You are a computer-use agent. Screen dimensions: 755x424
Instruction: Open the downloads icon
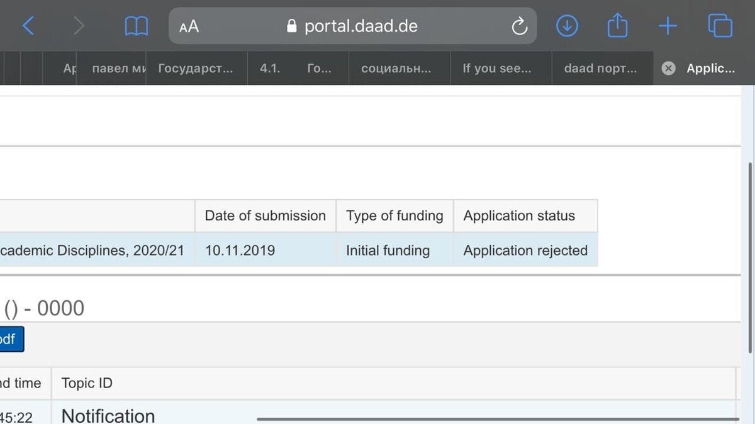[567, 26]
